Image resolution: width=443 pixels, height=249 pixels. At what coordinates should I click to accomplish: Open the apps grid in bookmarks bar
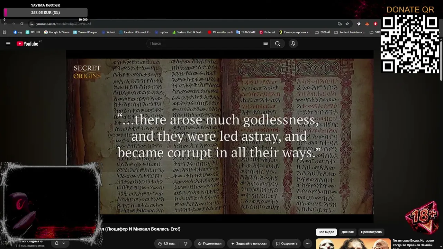pos(4,32)
